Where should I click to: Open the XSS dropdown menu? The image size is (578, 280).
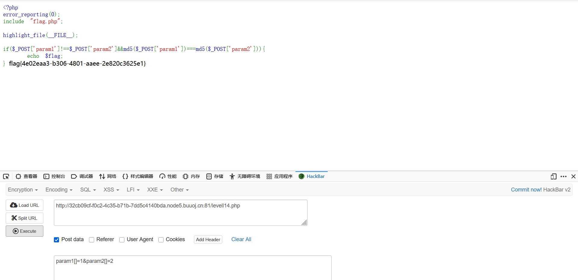(x=111, y=190)
